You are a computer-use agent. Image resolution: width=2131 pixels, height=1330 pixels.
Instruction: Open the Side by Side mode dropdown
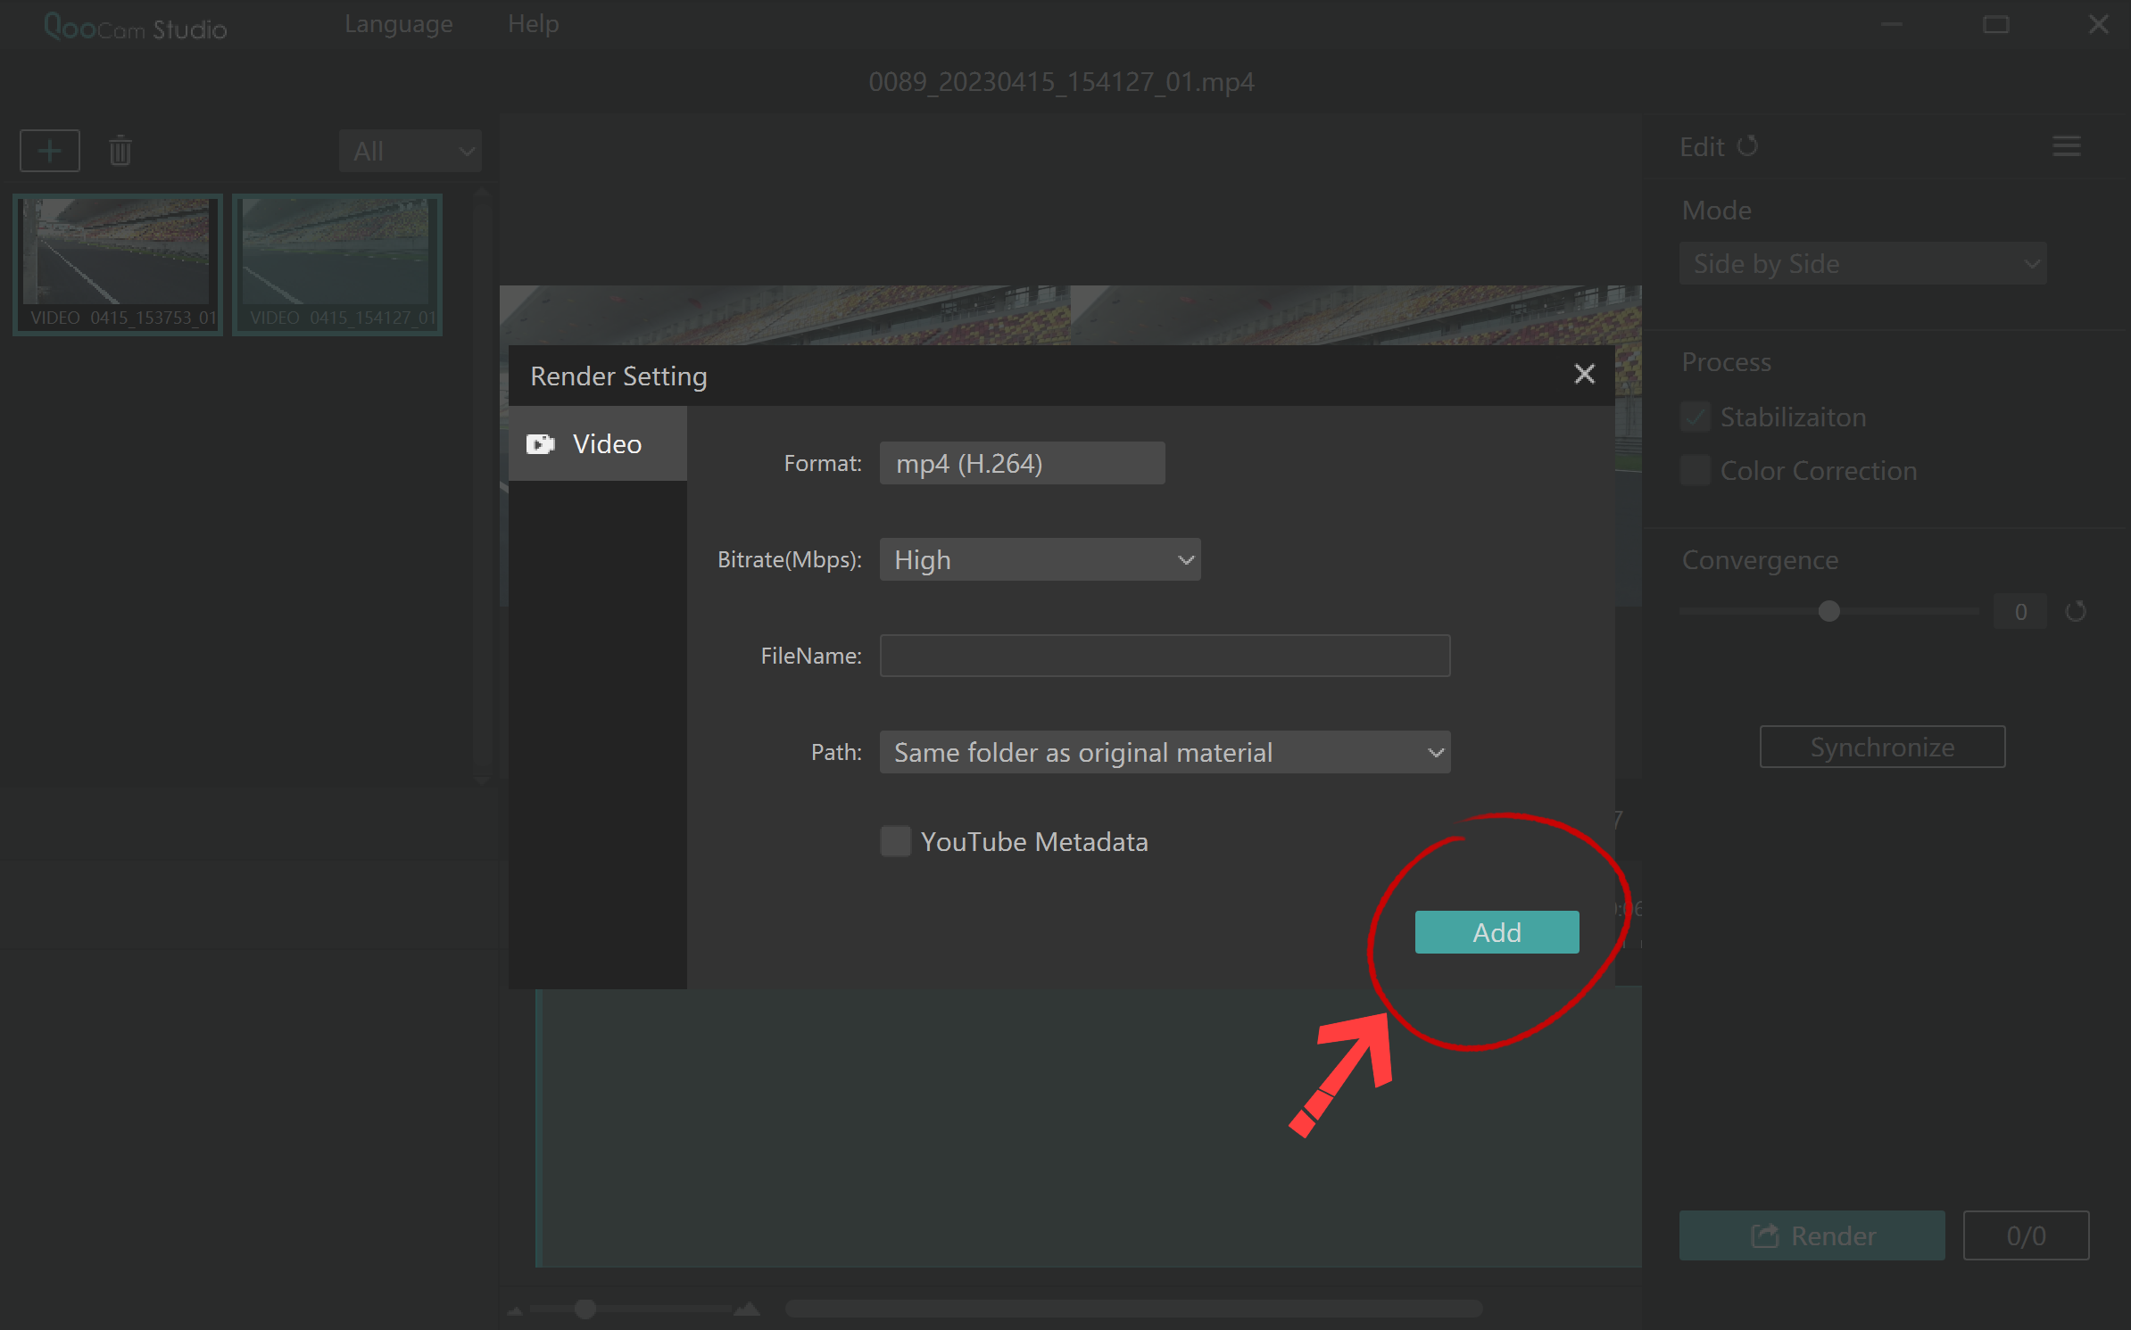point(1862,263)
